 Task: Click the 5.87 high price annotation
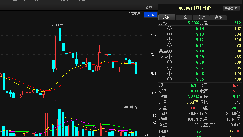[x=56, y=25]
